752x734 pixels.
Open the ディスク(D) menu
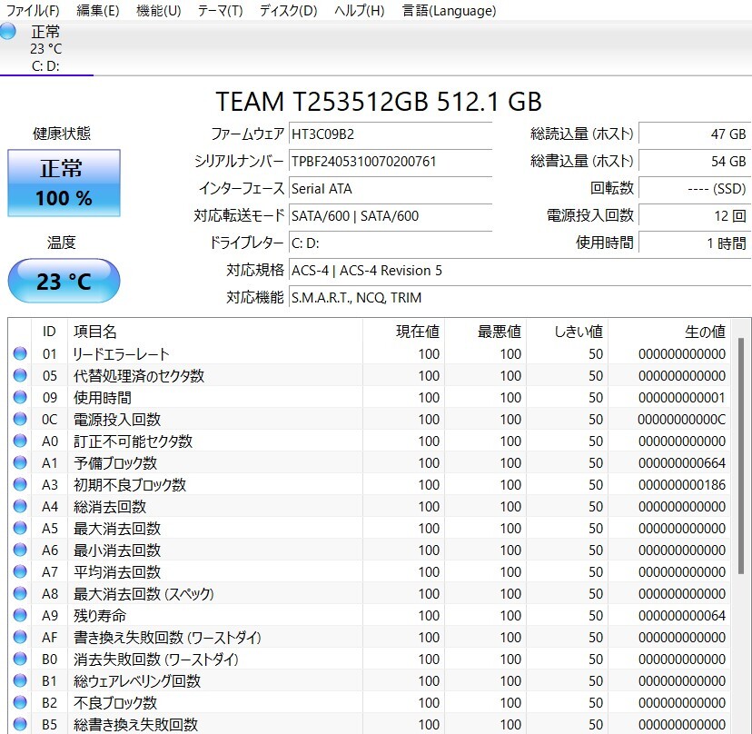tap(288, 11)
